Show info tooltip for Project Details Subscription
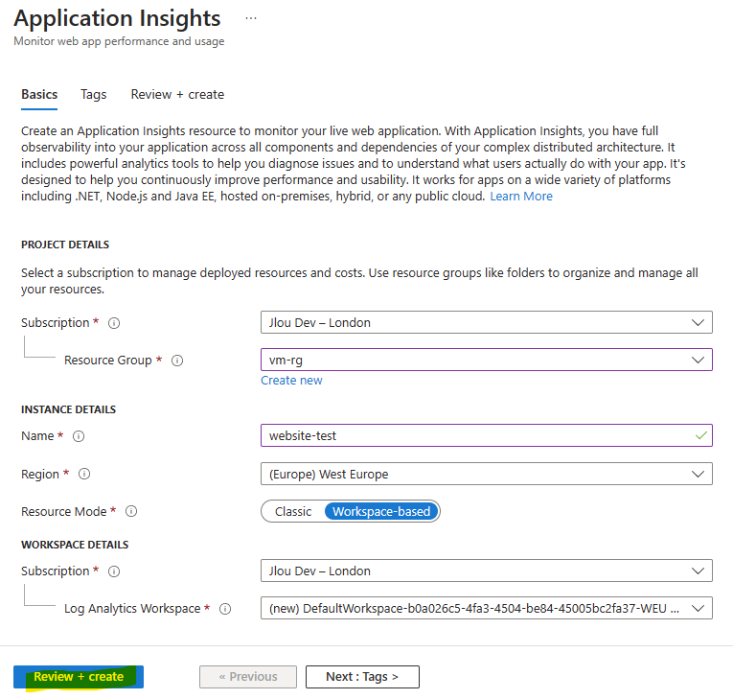The image size is (733, 699). [114, 323]
